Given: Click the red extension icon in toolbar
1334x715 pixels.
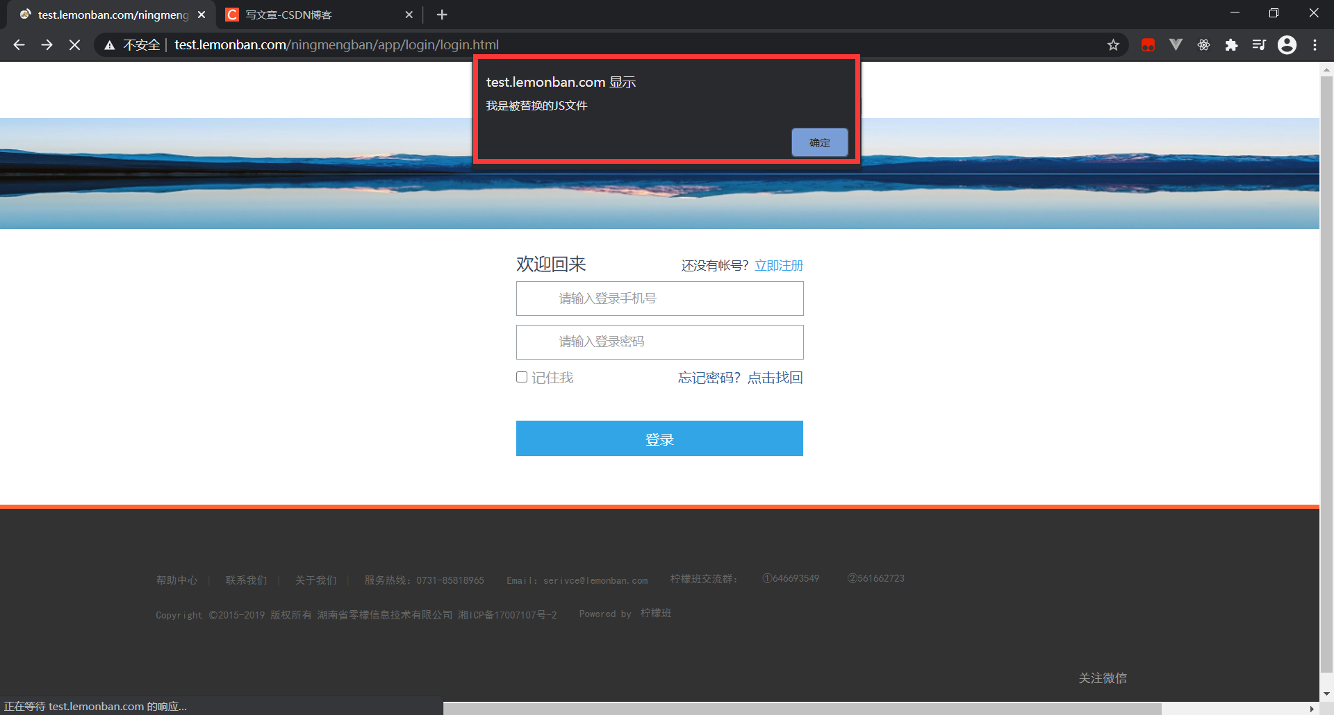Looking at the screenshot, I should (x=1148, y=44).
